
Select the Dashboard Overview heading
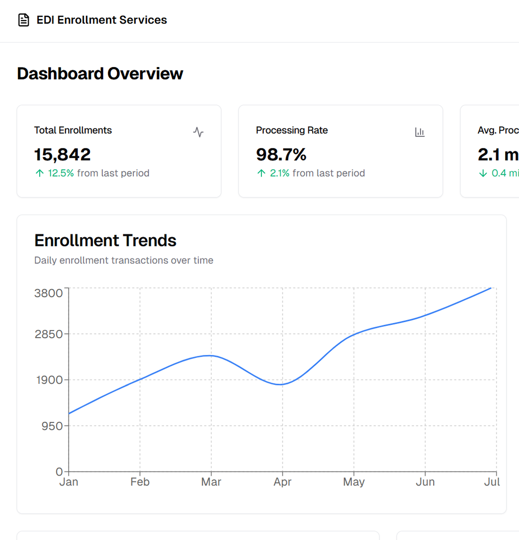coord(100,74)
